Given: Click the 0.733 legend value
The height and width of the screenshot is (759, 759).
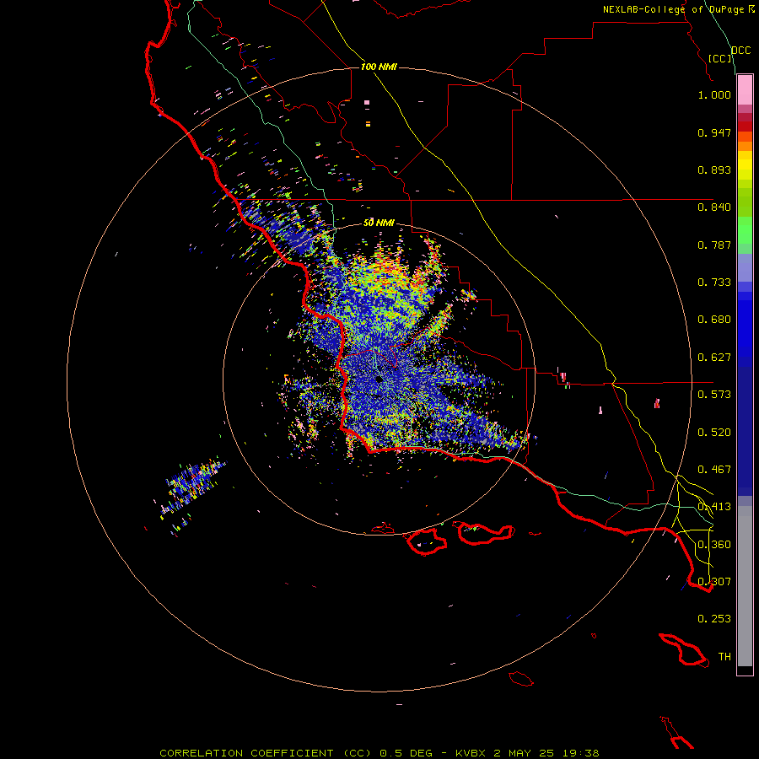Looking at the screenshot, I should pyautogui.click(x=714, y=283).
